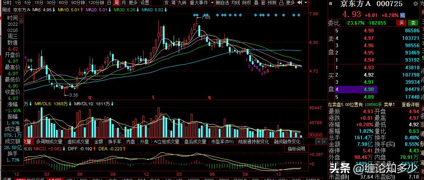Switch to the 分时 intraday view
The height and width of the screenshot is (180, 424).
[7, 3]
